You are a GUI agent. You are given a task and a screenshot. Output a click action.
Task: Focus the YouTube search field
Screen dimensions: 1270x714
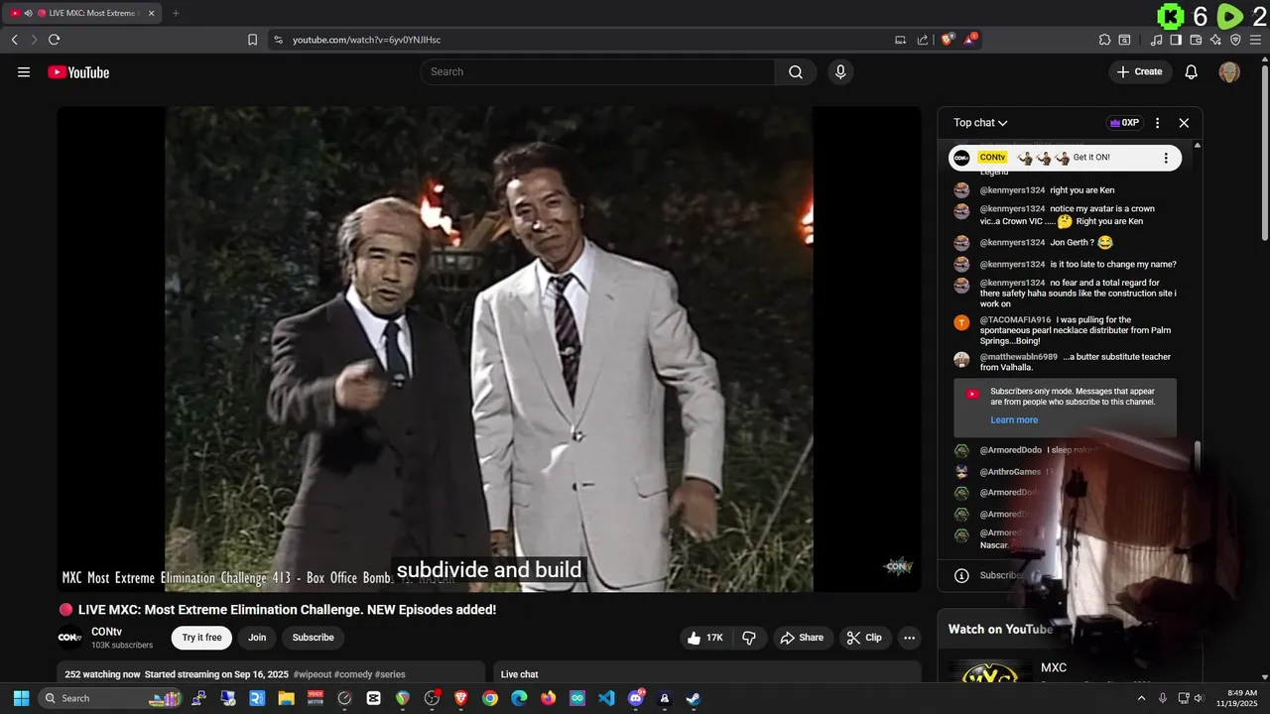click(x=597, y=71)
